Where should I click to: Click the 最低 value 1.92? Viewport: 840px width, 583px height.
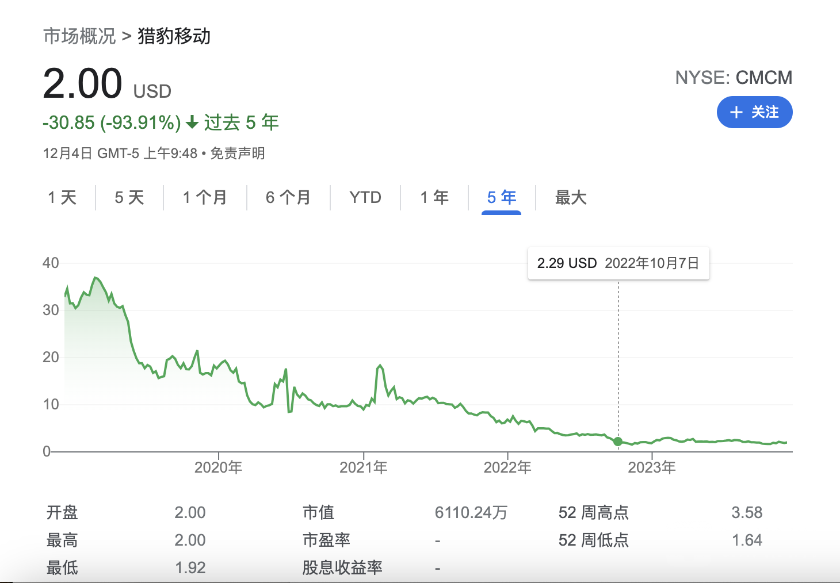190,567
